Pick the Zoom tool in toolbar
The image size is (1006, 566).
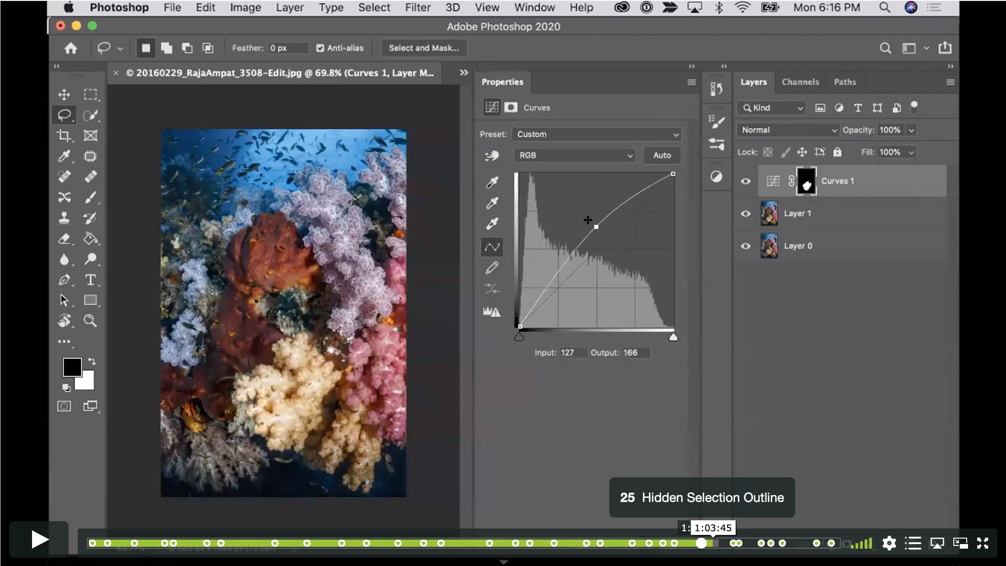90,320
